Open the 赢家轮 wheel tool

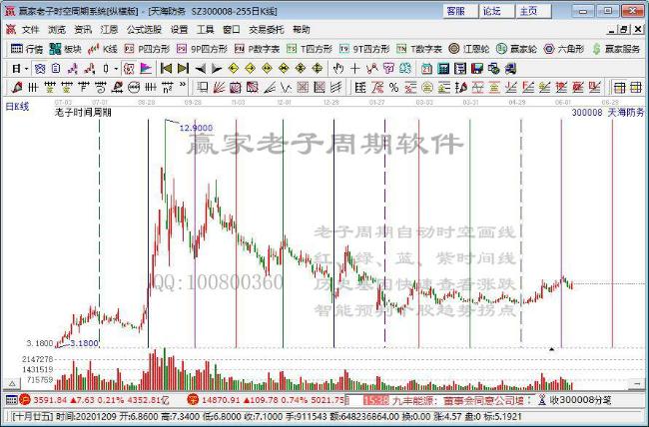(516, 49)
